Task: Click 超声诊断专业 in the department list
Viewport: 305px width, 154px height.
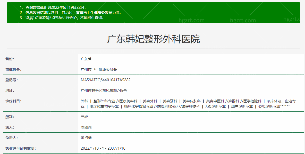Action: click(242, 106)
